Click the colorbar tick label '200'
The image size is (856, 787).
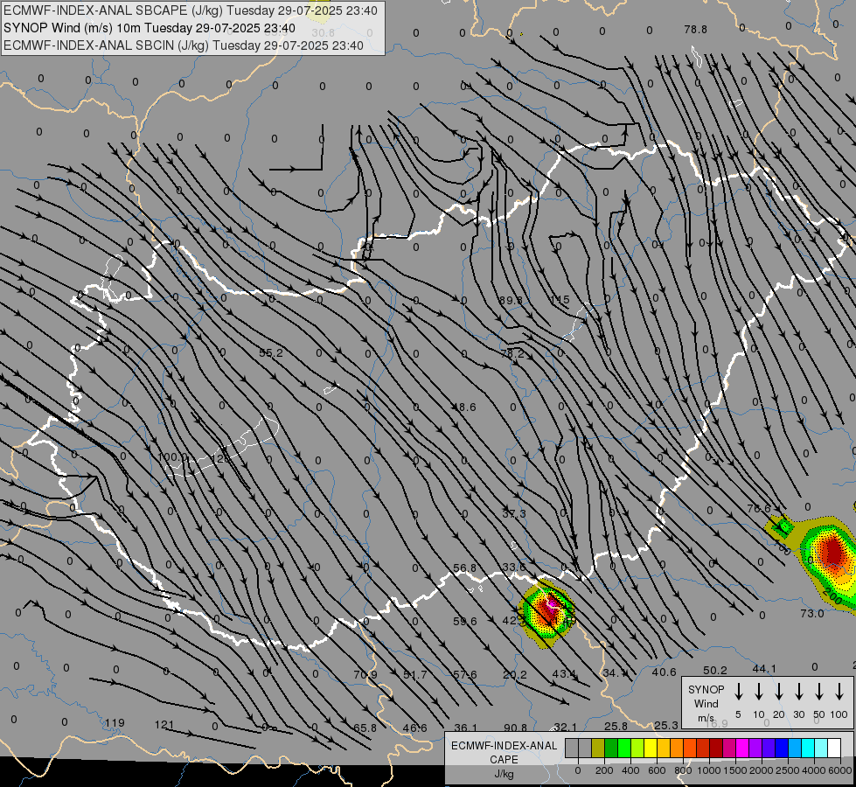604,770
